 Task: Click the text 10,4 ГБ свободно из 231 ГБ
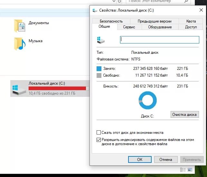52,93
